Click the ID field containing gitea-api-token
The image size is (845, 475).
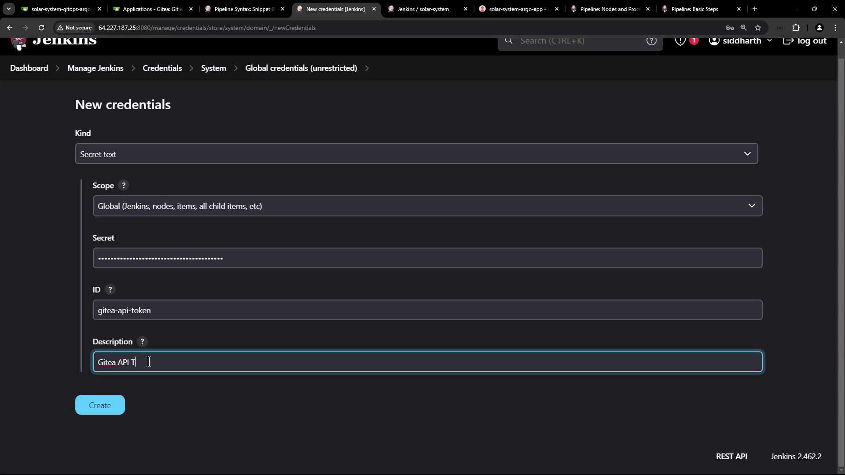click(427, 311)
